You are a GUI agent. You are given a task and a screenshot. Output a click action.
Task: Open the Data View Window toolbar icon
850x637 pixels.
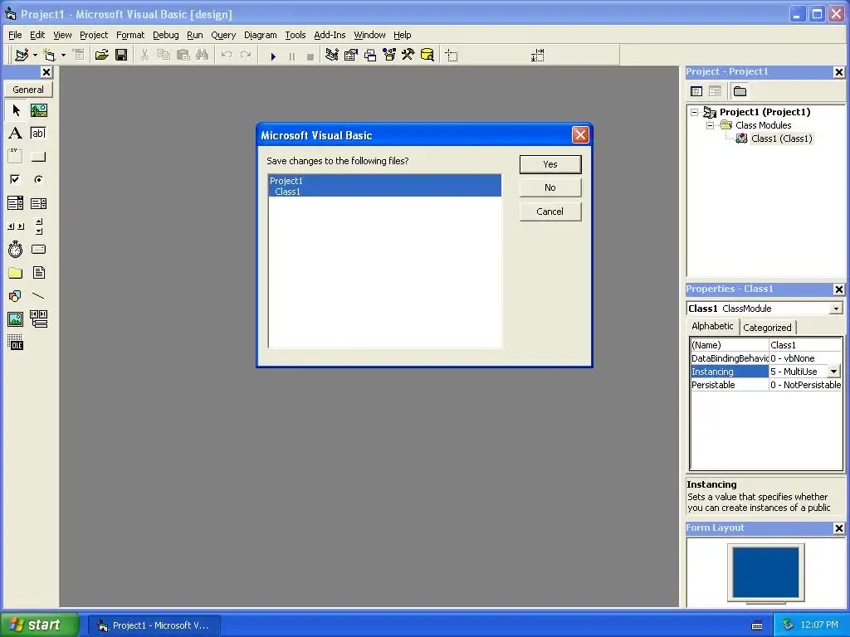tap(427, 55)
